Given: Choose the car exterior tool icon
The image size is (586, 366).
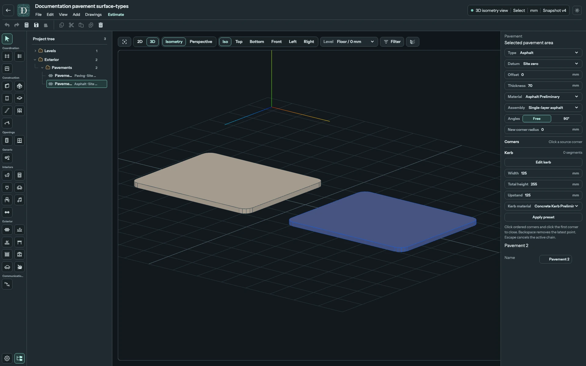Looking at the screenshot, I should pyautogui.click(x=7, y=267).
